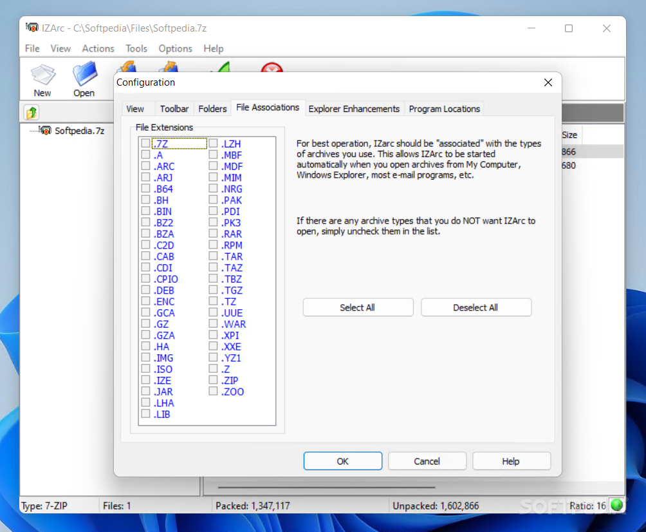Select the File Associations tab
This screenshot has height=532, width=646.
tap(268, 108)
